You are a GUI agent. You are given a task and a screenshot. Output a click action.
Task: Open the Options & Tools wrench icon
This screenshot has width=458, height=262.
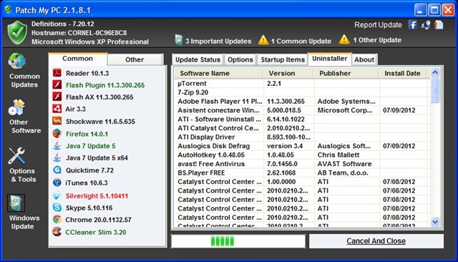click(x=16, y=155)
